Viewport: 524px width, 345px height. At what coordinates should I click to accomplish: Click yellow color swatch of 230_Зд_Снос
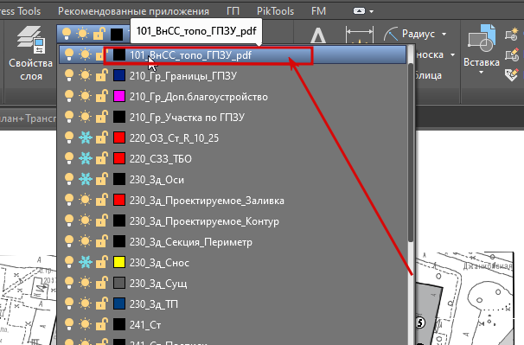119,262
